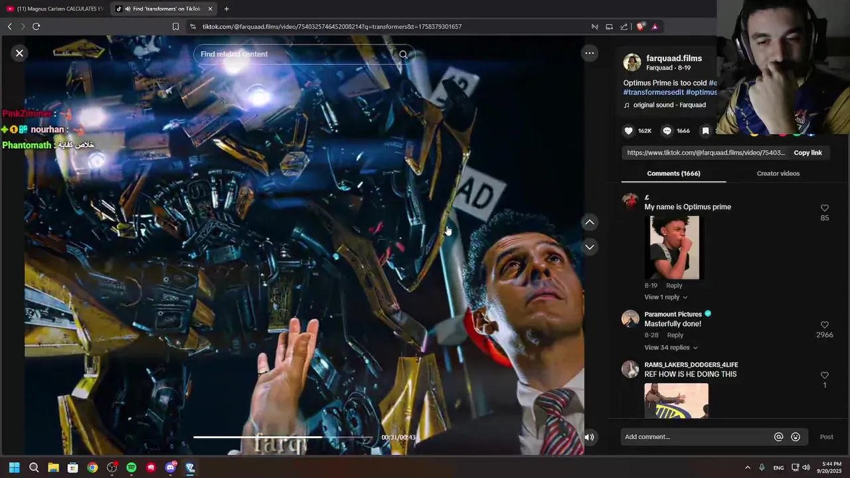
Task: Go to next video with down chevron
Action: 589,247
